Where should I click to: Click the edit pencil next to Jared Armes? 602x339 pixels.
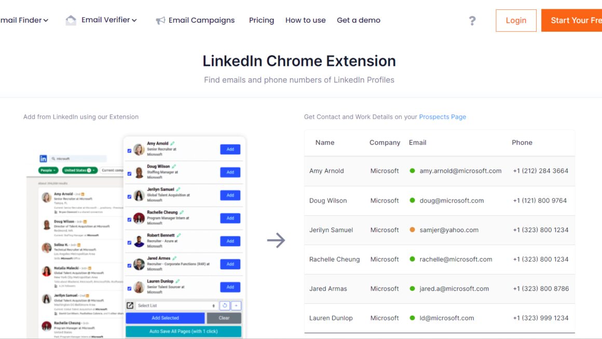coord(174,259)
